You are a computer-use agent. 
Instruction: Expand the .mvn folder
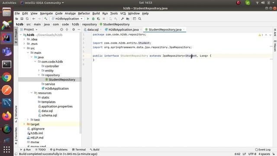(x=24, y=44)
